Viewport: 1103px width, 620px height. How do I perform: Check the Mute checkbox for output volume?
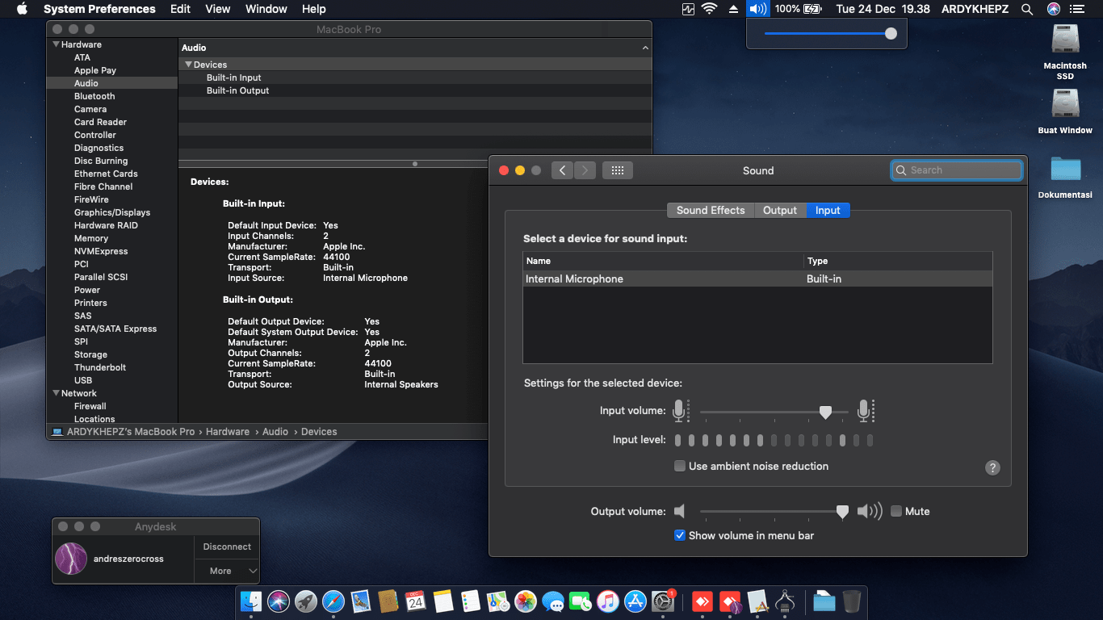click(x=896, y=511)
